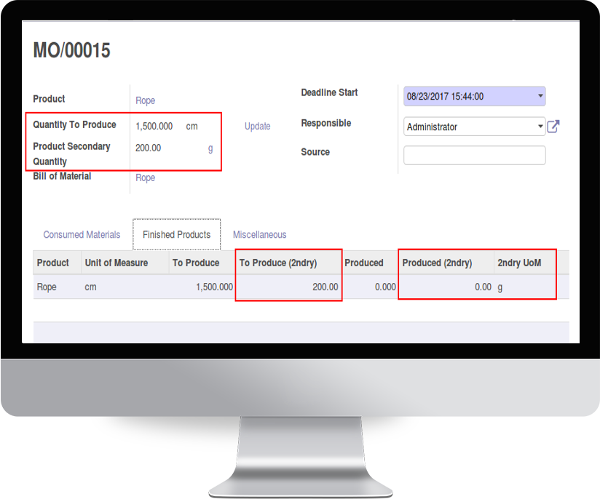This screenshot has height=499, width=600.
Task: Click the Product Secondary Quantity label
Action: tap(71, 153)
